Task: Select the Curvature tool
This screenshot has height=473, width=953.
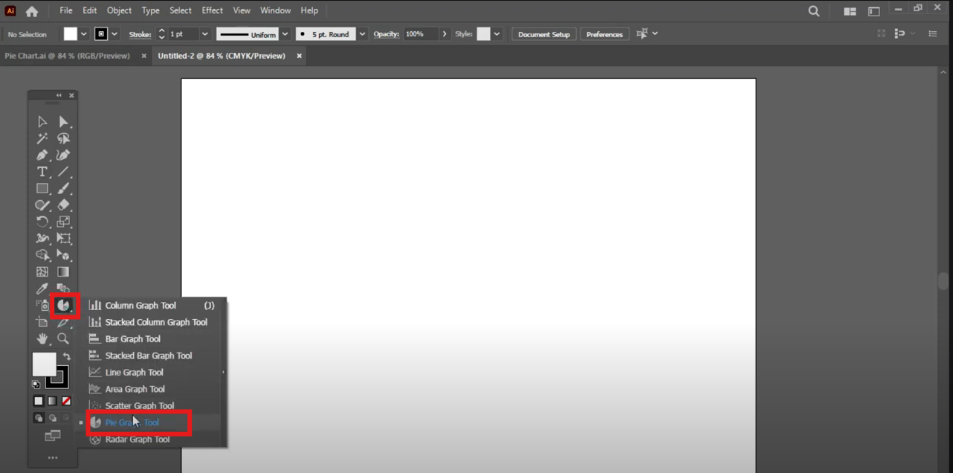Action: click(63, 155)
